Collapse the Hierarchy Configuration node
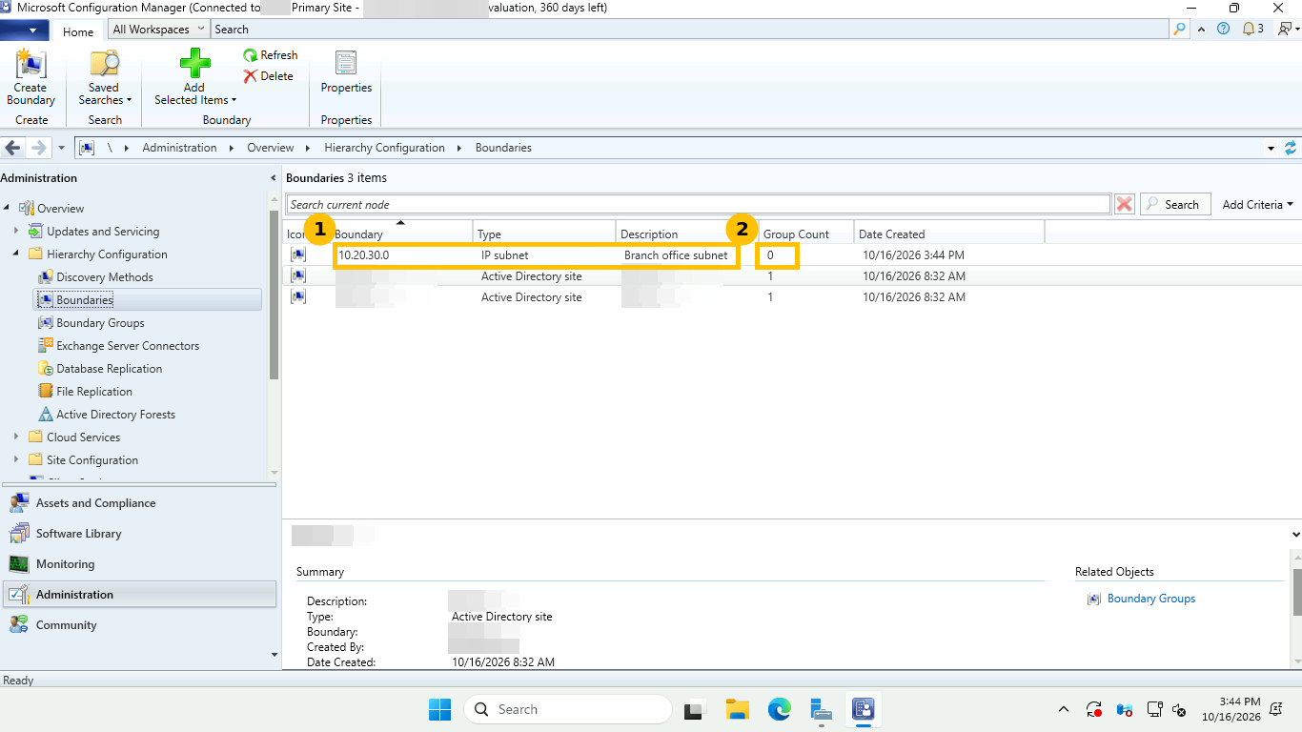 coord(16,254)
